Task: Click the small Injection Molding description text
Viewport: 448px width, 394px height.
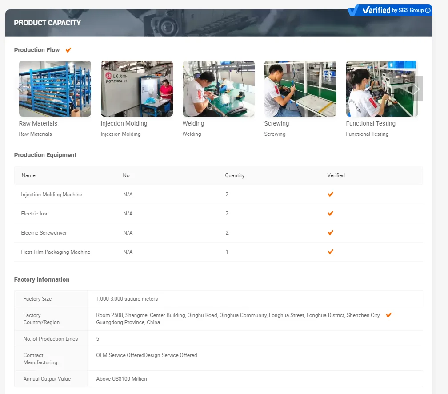Action: point(120,134)
